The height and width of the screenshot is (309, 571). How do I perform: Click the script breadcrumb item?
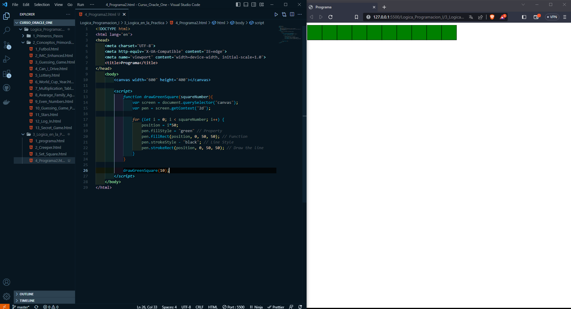coord(257,23)
